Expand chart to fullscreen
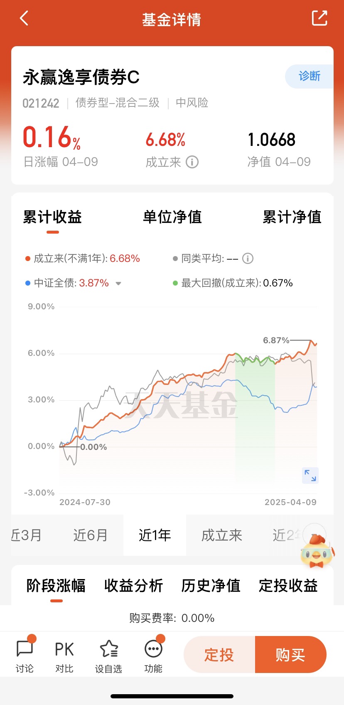The height and width of the screenshot is (705, 344). click(310, 476)
